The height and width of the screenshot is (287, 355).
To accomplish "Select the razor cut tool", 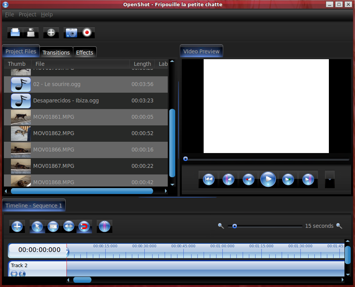I will click(53, 226).
